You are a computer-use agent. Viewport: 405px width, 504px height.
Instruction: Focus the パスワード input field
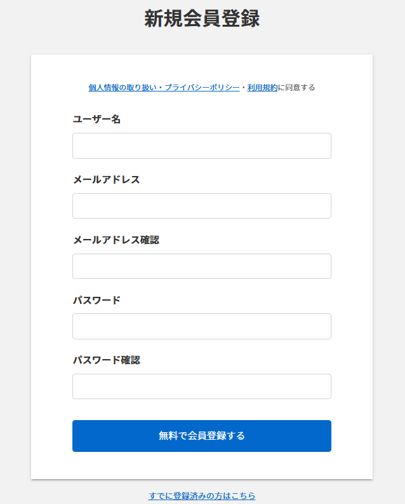pos(202,326)
